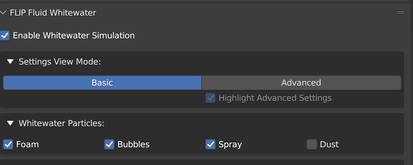Image resolution: width=413 pixels, height=165 pixels.
Task: Click the Dust label text
Action: click(329, 145)
